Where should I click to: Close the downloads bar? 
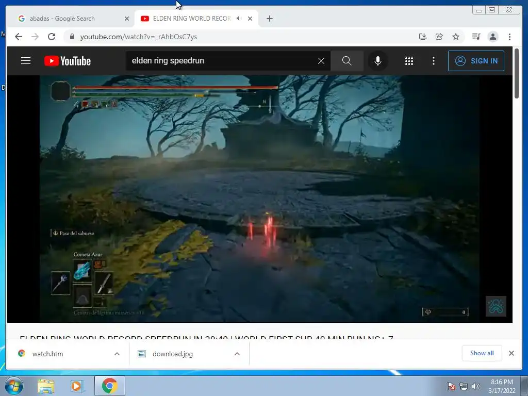[511, 353]
